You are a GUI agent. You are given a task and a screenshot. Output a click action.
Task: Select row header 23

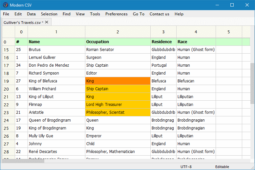[9, 112]
